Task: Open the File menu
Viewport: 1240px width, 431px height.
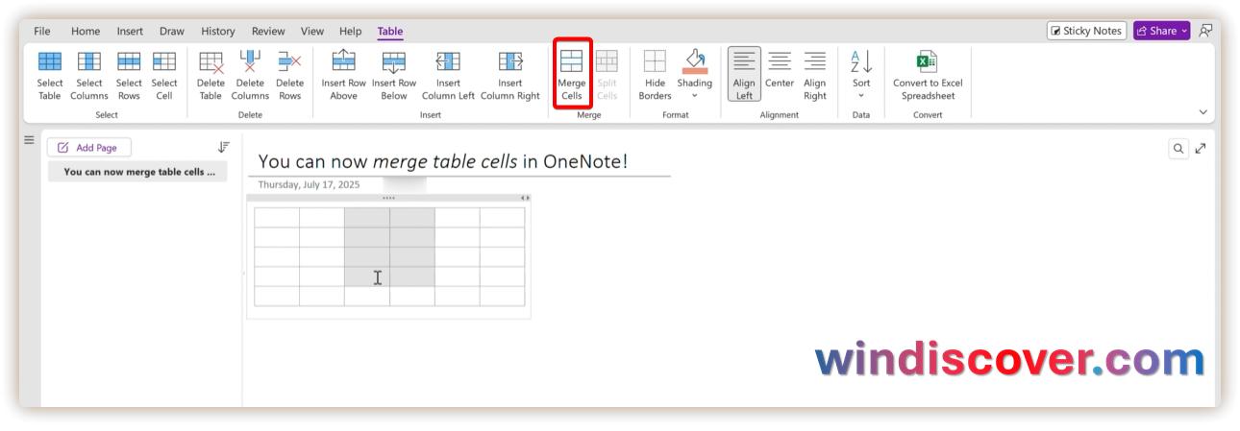Action: (42, 31)
